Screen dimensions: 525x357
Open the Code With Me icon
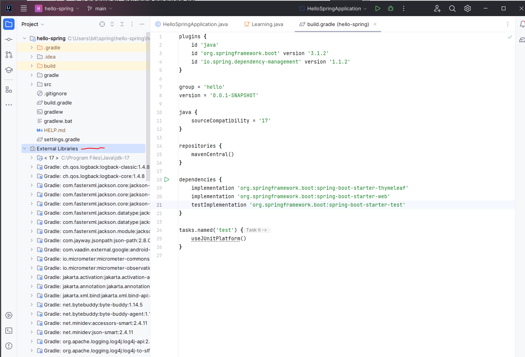tap(437, 8)
